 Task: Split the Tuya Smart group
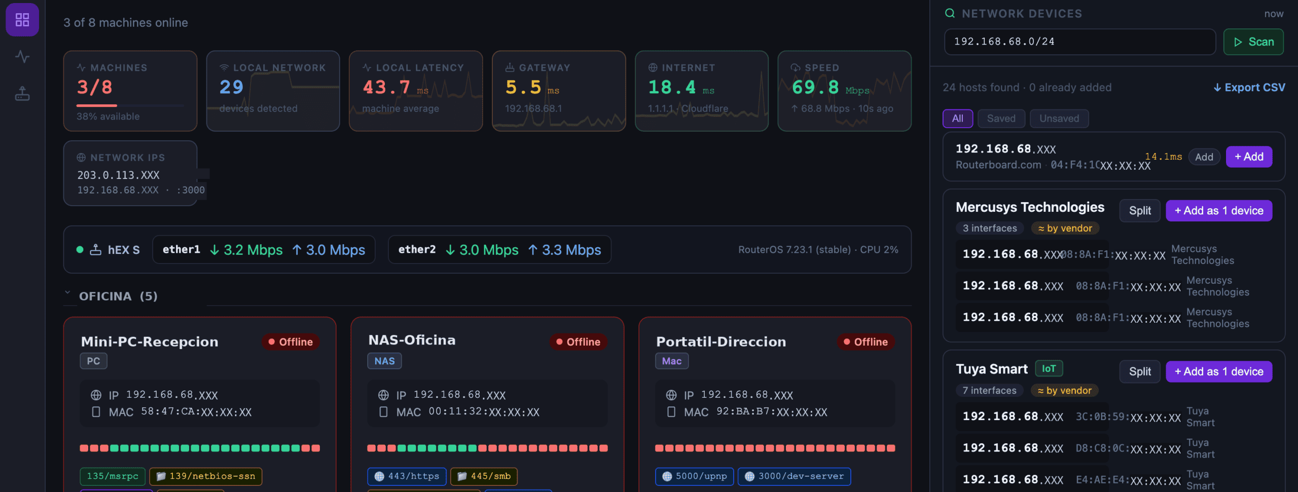pos(1140,371)
